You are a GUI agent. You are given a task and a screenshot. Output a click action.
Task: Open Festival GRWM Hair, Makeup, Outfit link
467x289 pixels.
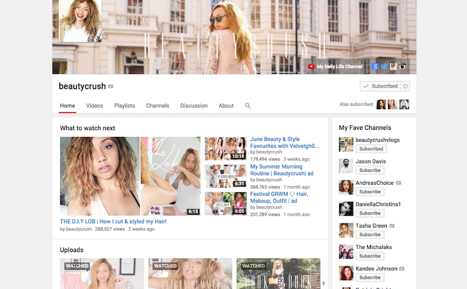point(279,197)
